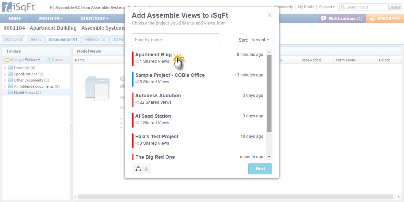Click the Feedback button
This screenshot has height=202, width=404.
pyautogui.click(x=385, y=18)
